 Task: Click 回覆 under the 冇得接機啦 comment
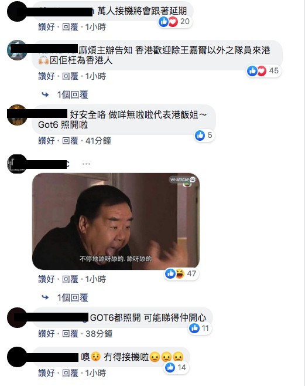point(70,373)
